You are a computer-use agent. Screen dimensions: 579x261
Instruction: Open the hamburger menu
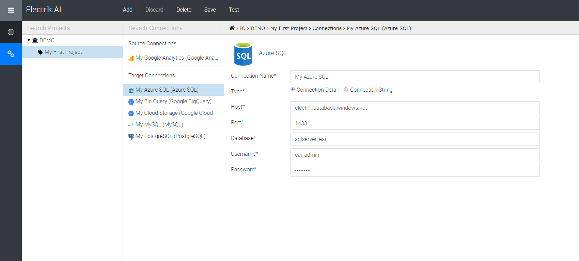(x=11, y=10)
